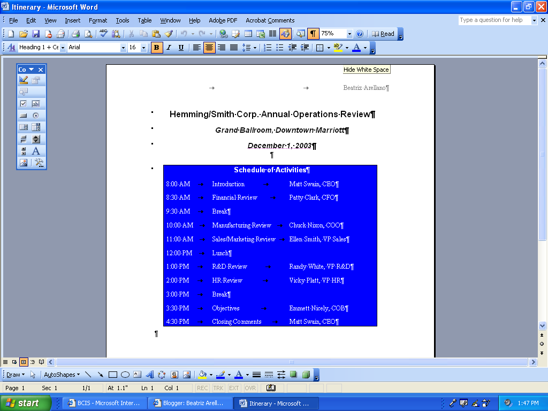This screenshot has width=548, height=411.
Task: Open the Acrobat Comments menu
Action: 270,20
